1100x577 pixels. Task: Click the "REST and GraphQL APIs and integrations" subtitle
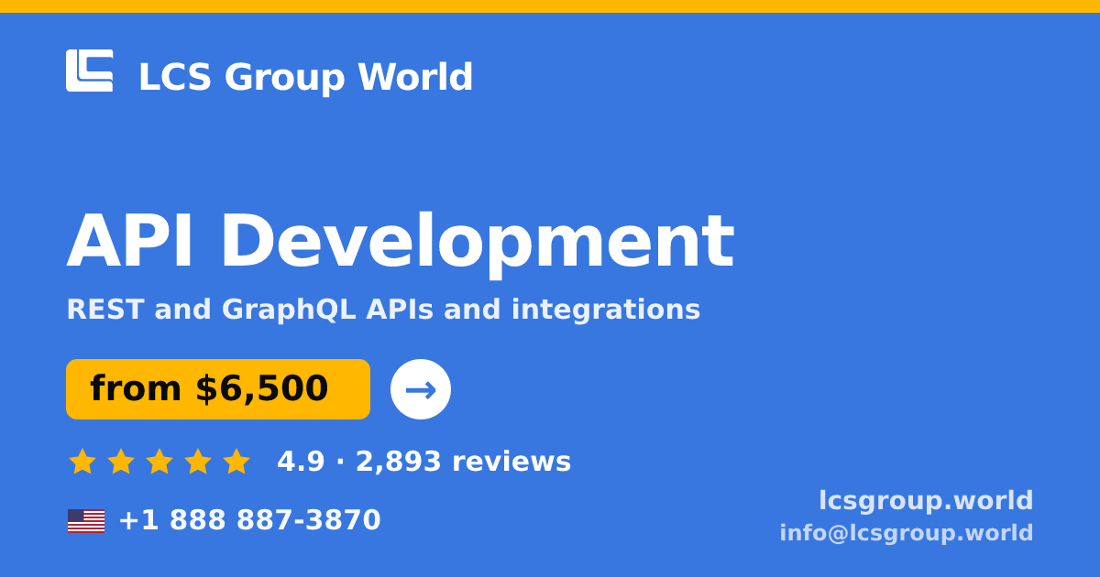pyautogui.click(x=383, y=310)
